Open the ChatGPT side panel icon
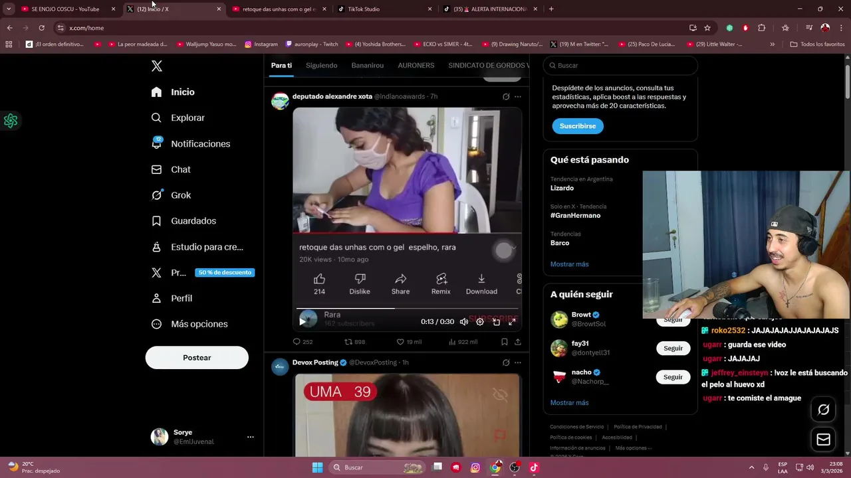The width and height of the screenshot is (851, 478). coord(11,121)
